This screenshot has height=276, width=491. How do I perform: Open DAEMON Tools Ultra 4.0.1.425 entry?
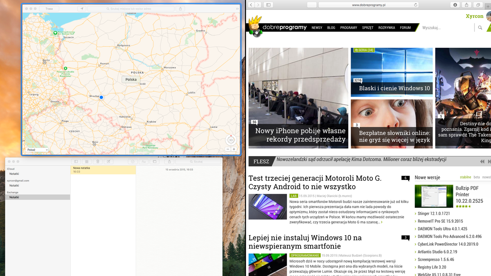(442, 229)
